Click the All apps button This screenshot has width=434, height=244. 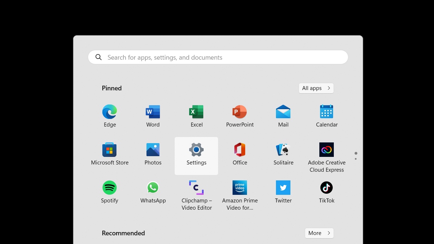tap(316, 88)
